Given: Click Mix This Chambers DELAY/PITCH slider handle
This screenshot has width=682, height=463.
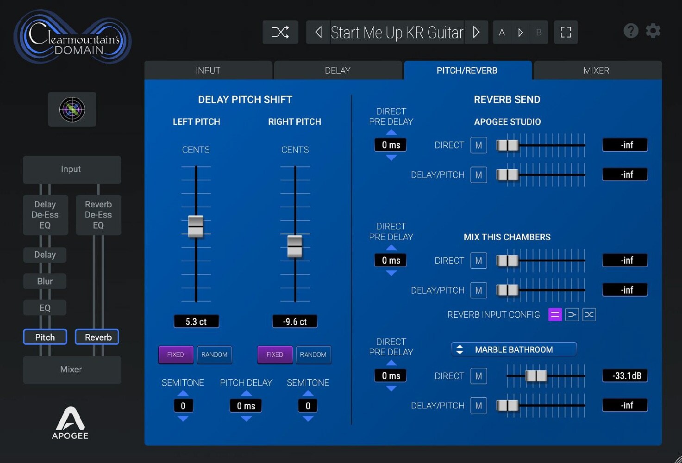Looking at the screenshot, I should tap(507, 290).
